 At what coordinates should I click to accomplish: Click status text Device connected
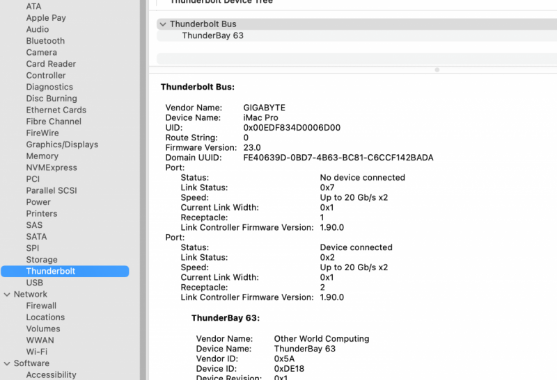356,247
